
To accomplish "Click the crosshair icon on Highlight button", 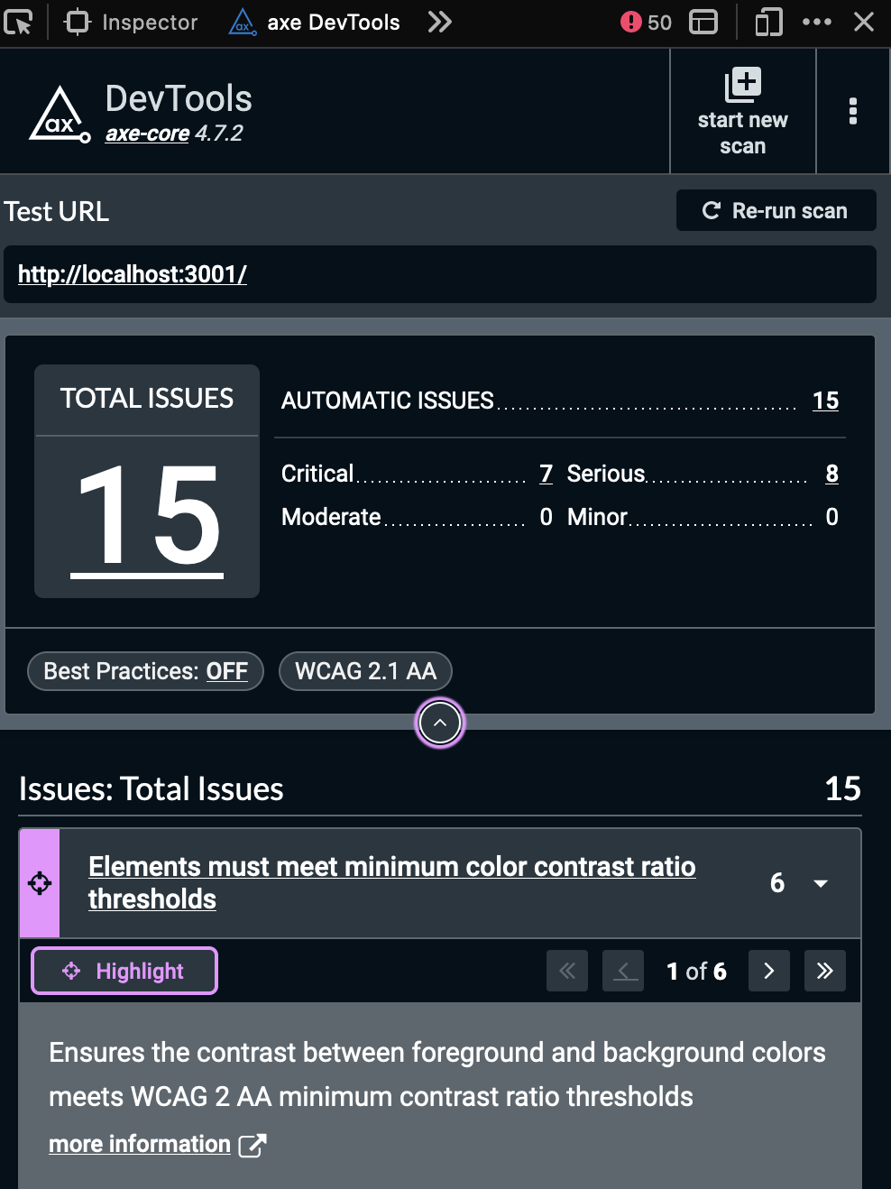I will coord(70,971).
